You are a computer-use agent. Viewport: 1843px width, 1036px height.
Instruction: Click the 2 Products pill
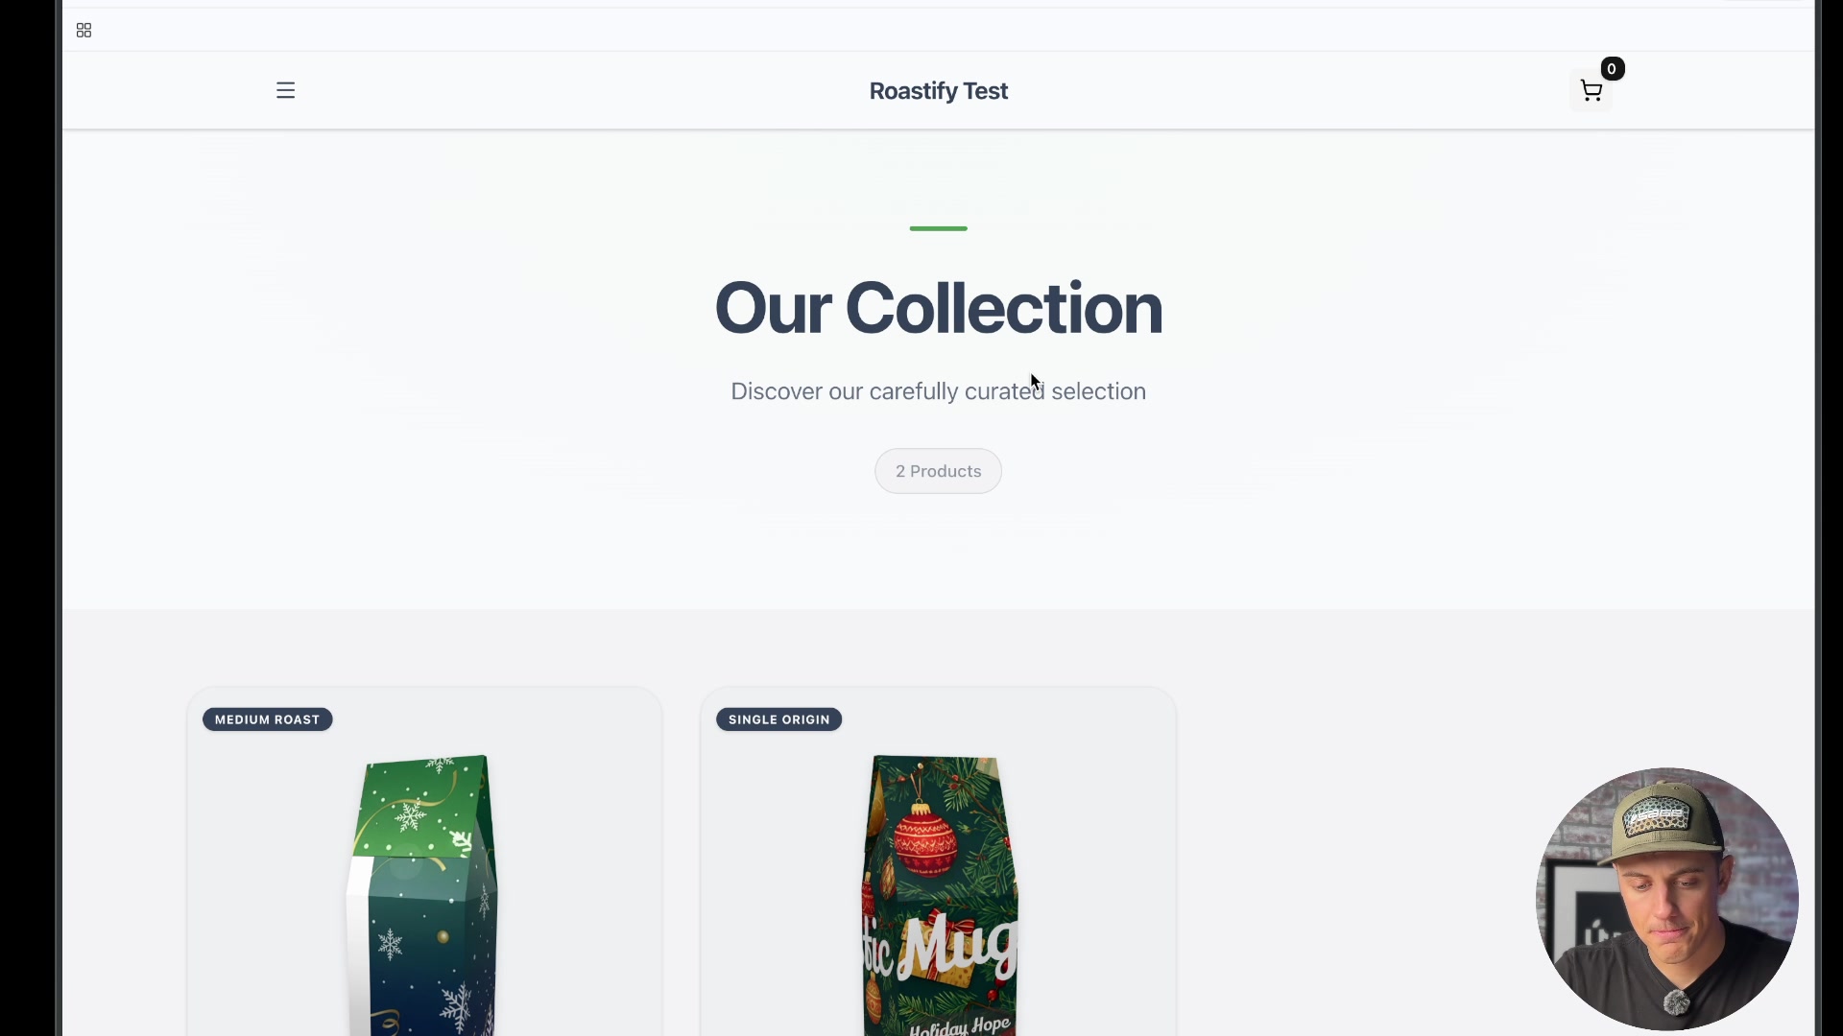click(938, 471)
